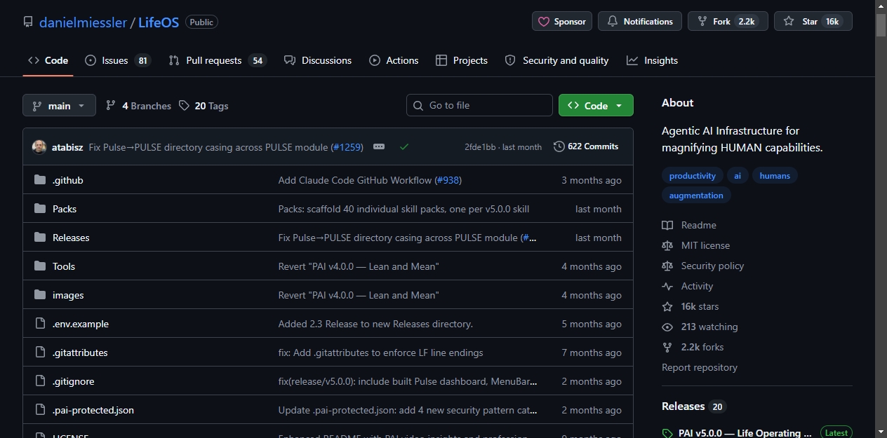
Task: Switch to the Code tab
Action: (x=48, y=60)
